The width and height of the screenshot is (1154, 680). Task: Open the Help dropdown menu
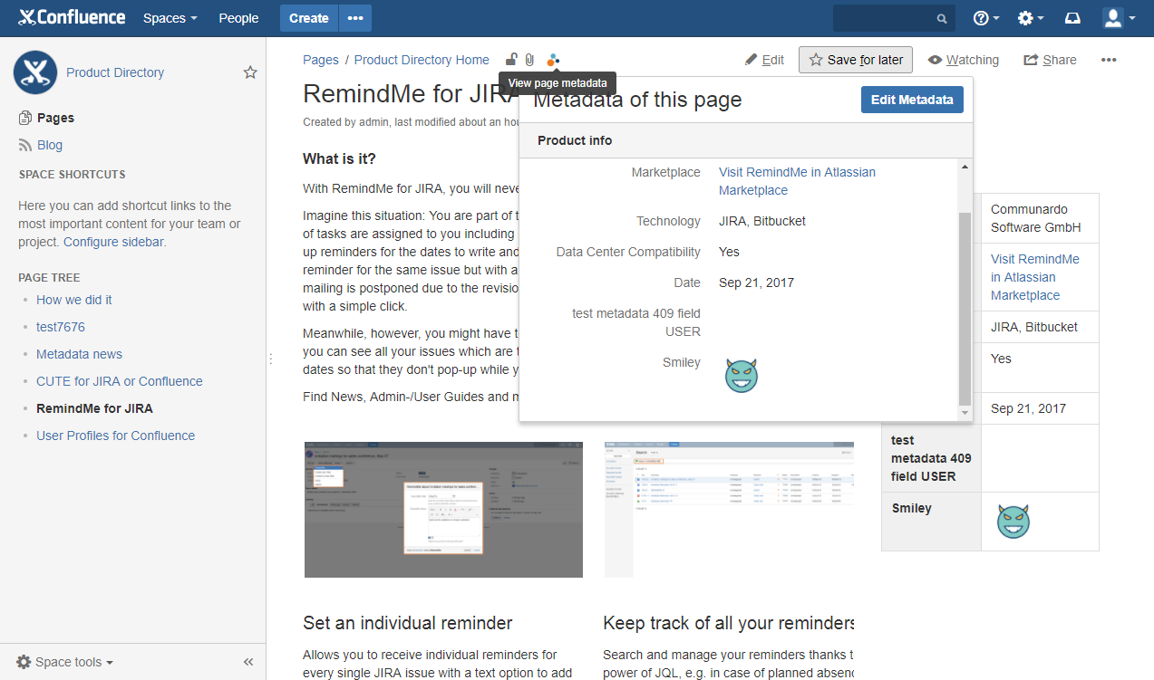[986, 18]
